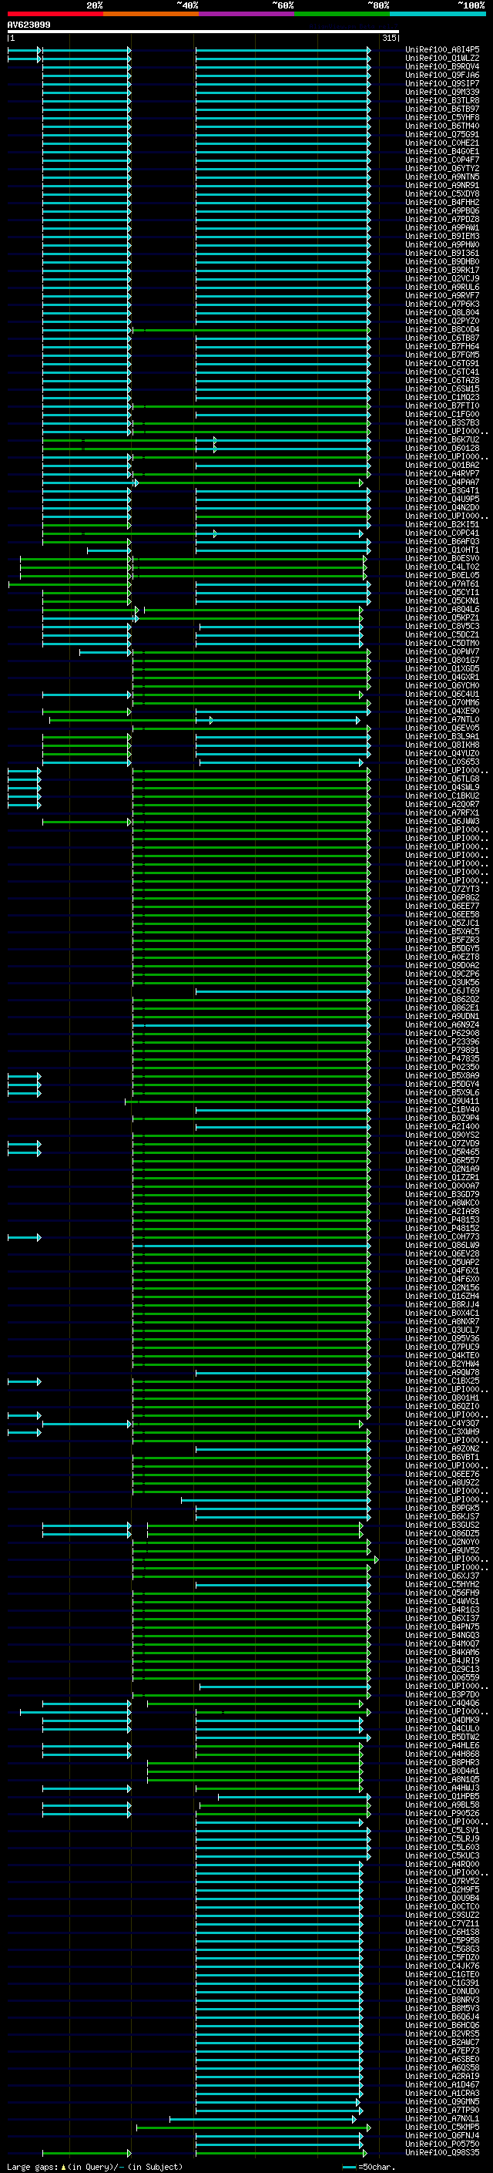Select hit label UniRef100_Q75G91
493x2173 pixels.
[x=442, y=134]
